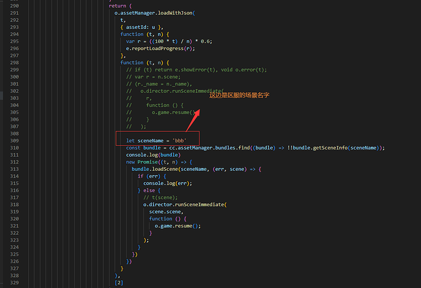The height and width of the screenshot is (288, 421).
Task: Click 'new Promise((t, n) => {' line
Action: pyautogui.click(x=159, y=162)
